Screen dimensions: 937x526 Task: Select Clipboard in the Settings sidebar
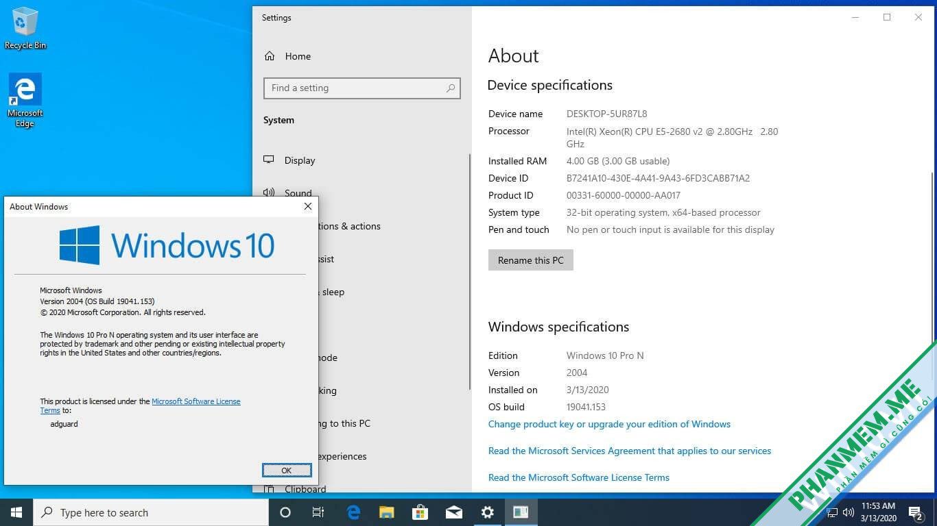pyautogui.click(x=305, y=489)
